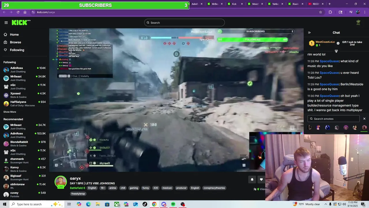The height and width of the screenshot is (208, 369).
Task: Open Bigloaaf in Recommended list
Action: [x=25, y=177]
